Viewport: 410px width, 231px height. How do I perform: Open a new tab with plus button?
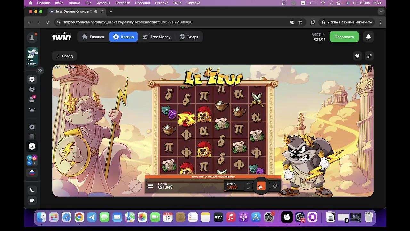[x=111, y=11]
